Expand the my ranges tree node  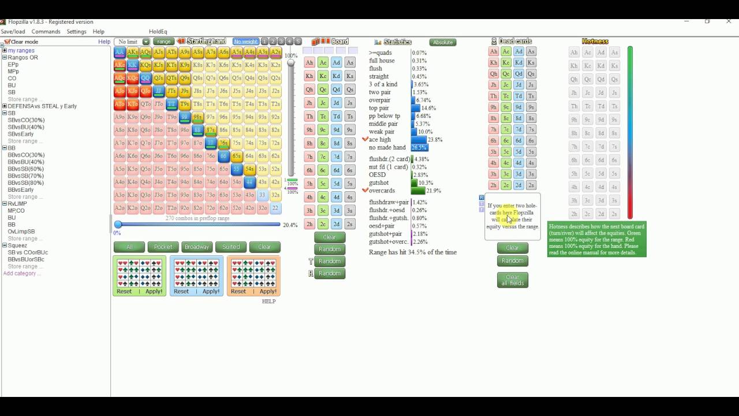pos(5,50)
